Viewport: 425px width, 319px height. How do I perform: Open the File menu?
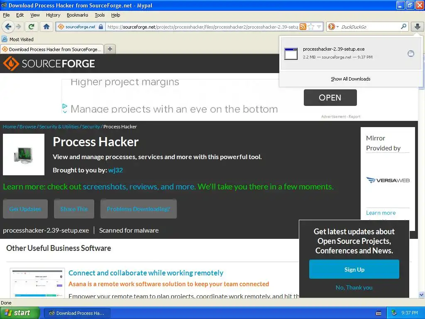click(6, 15)
